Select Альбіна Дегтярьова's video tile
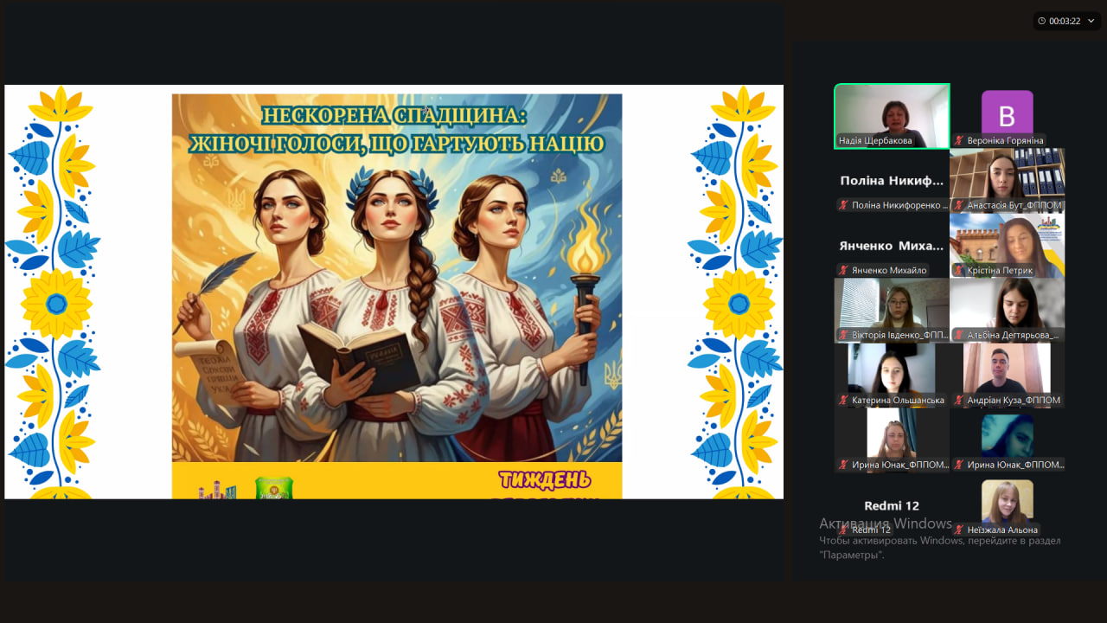This screenshot has height=623, width=1107. coord(1008,310)
